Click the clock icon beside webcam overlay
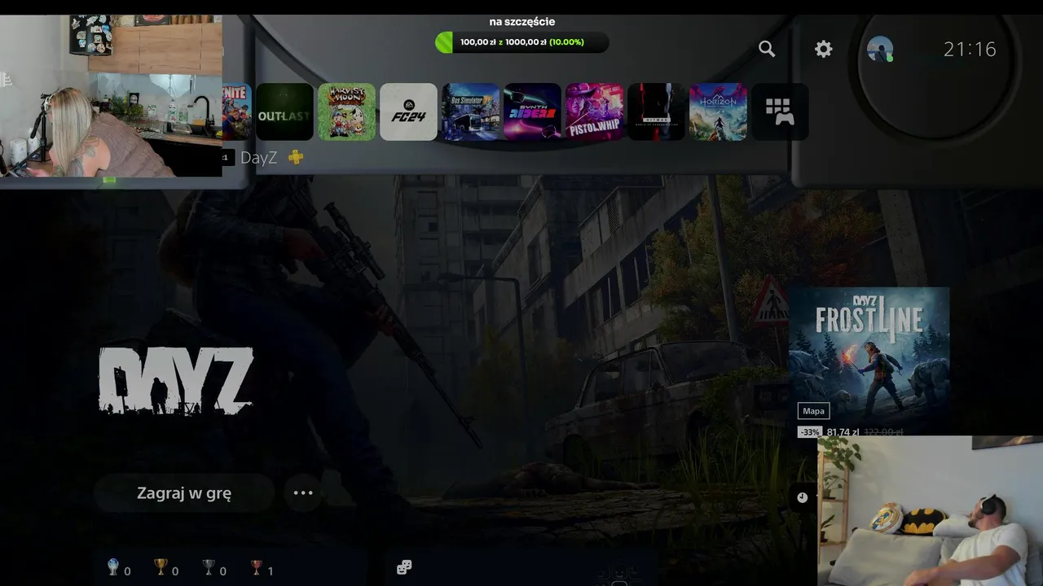The width and height of the screenshot is (1043, 586). [803, 497]
